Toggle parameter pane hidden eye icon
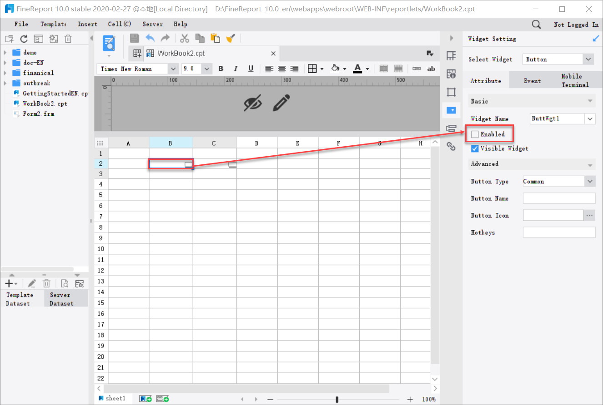Viewport: 603px width, 405px height. [253, 103]
